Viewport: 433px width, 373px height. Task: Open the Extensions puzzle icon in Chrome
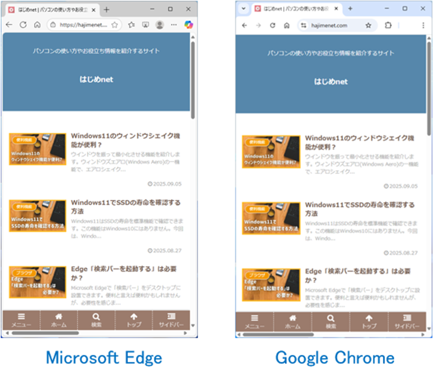[388, 25]
